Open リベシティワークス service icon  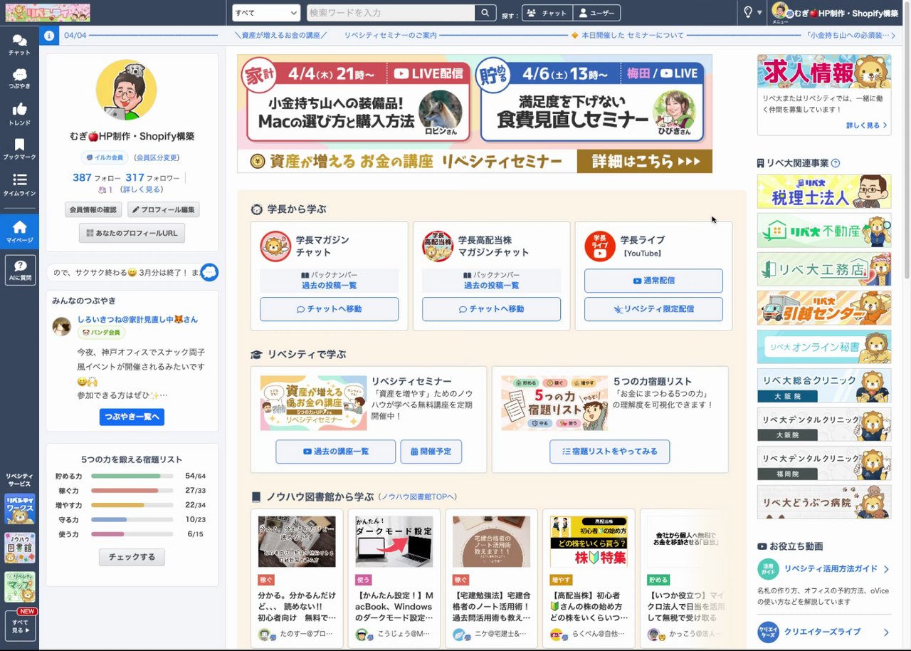[x=19, y=509]
